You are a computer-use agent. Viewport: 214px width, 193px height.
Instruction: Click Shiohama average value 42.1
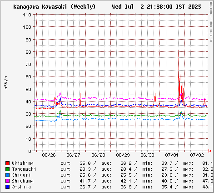126,181
